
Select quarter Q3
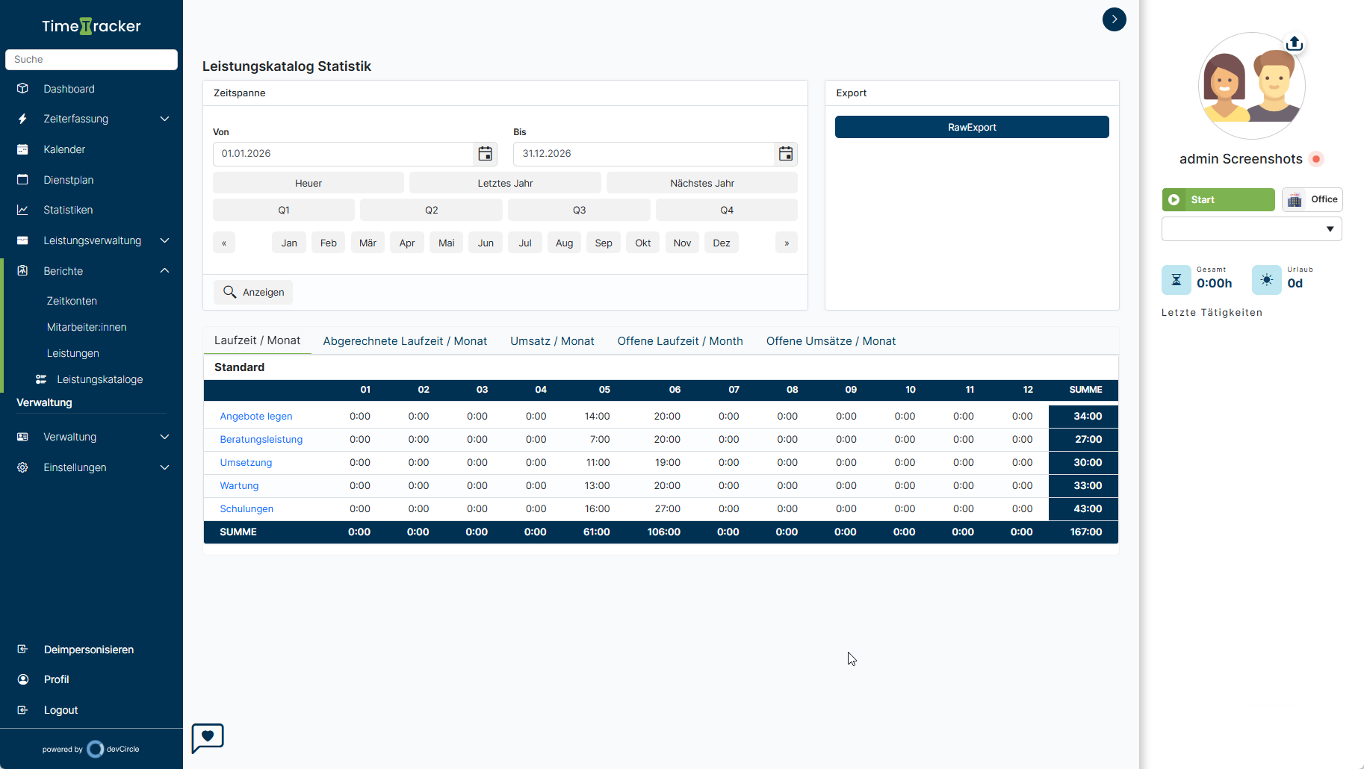(579, 210)
